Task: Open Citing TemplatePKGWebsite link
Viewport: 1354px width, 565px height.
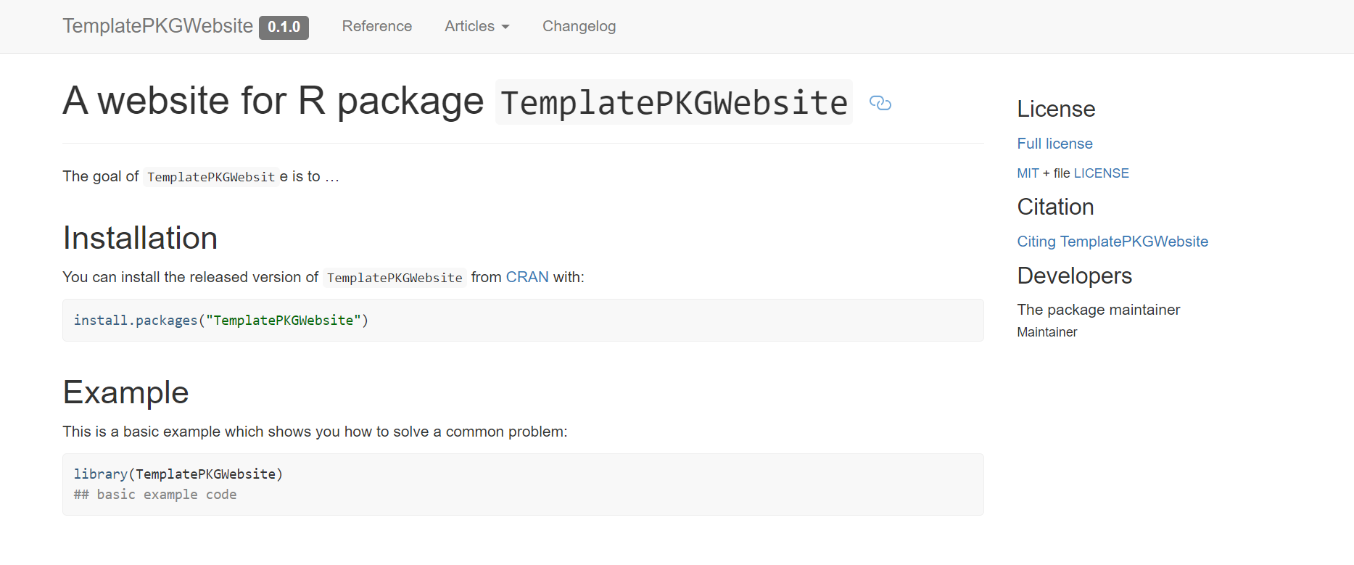Action: (1112, 242)
